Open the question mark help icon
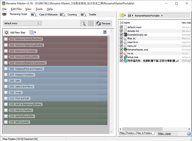192x141 pixels. (105, 32)
